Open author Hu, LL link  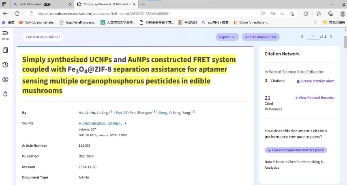pyautogui.click(x=84, y=113)
